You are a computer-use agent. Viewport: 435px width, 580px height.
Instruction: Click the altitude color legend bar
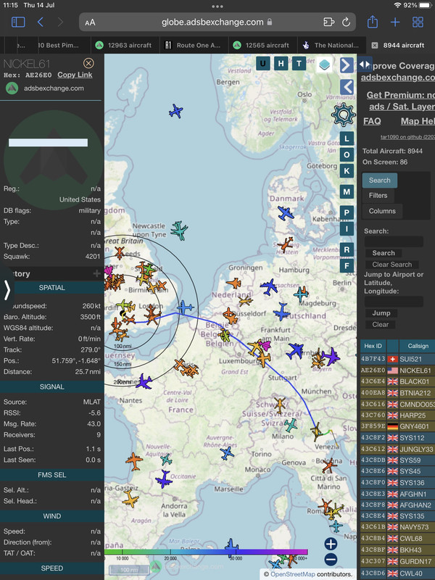click(206, 552)
